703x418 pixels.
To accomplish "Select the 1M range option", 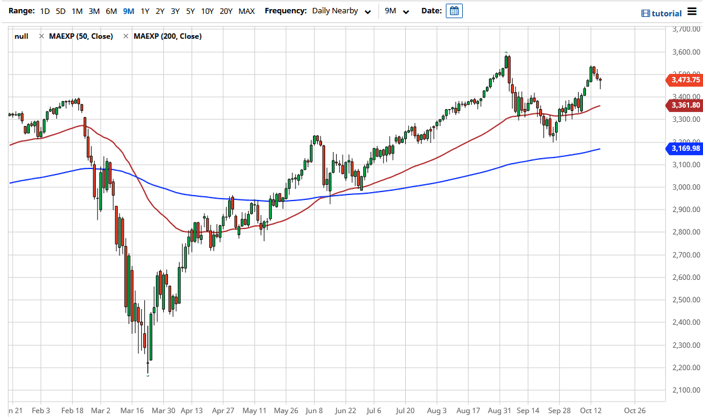I will (76, 11).
